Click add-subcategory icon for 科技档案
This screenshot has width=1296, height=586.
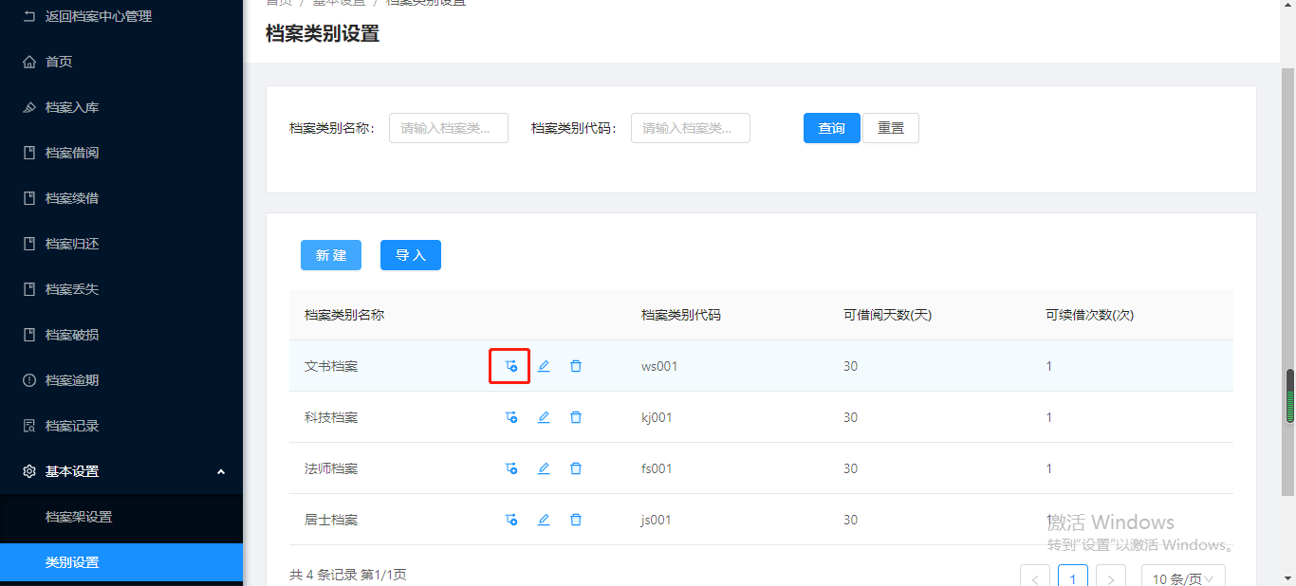point(511,417)
